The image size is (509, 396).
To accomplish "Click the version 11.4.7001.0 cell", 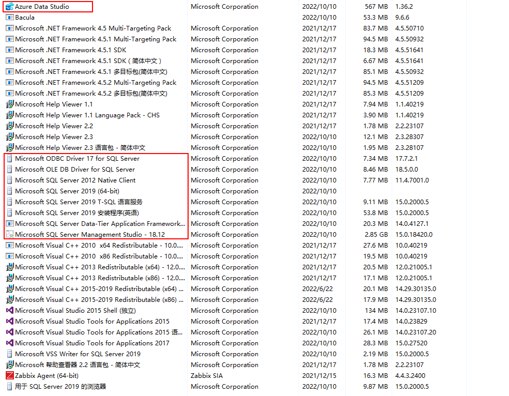I will (412, 180).
